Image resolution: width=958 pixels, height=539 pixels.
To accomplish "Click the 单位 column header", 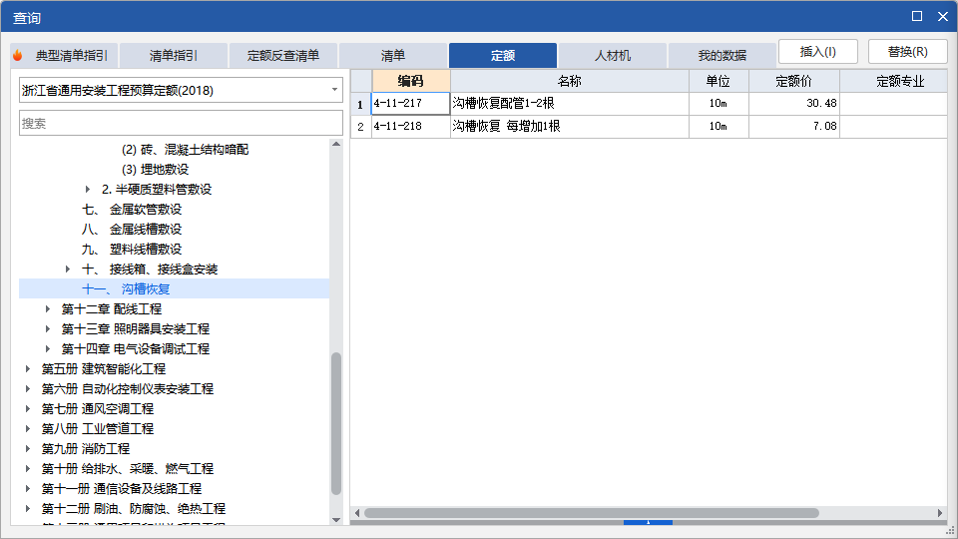I will tap(718, 81).
